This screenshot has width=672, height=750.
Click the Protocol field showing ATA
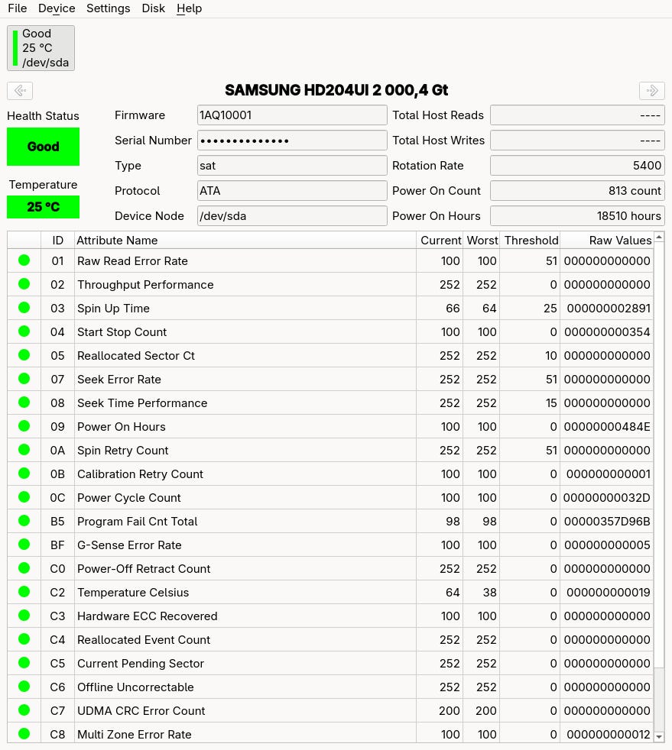click(x=292, y=191)
